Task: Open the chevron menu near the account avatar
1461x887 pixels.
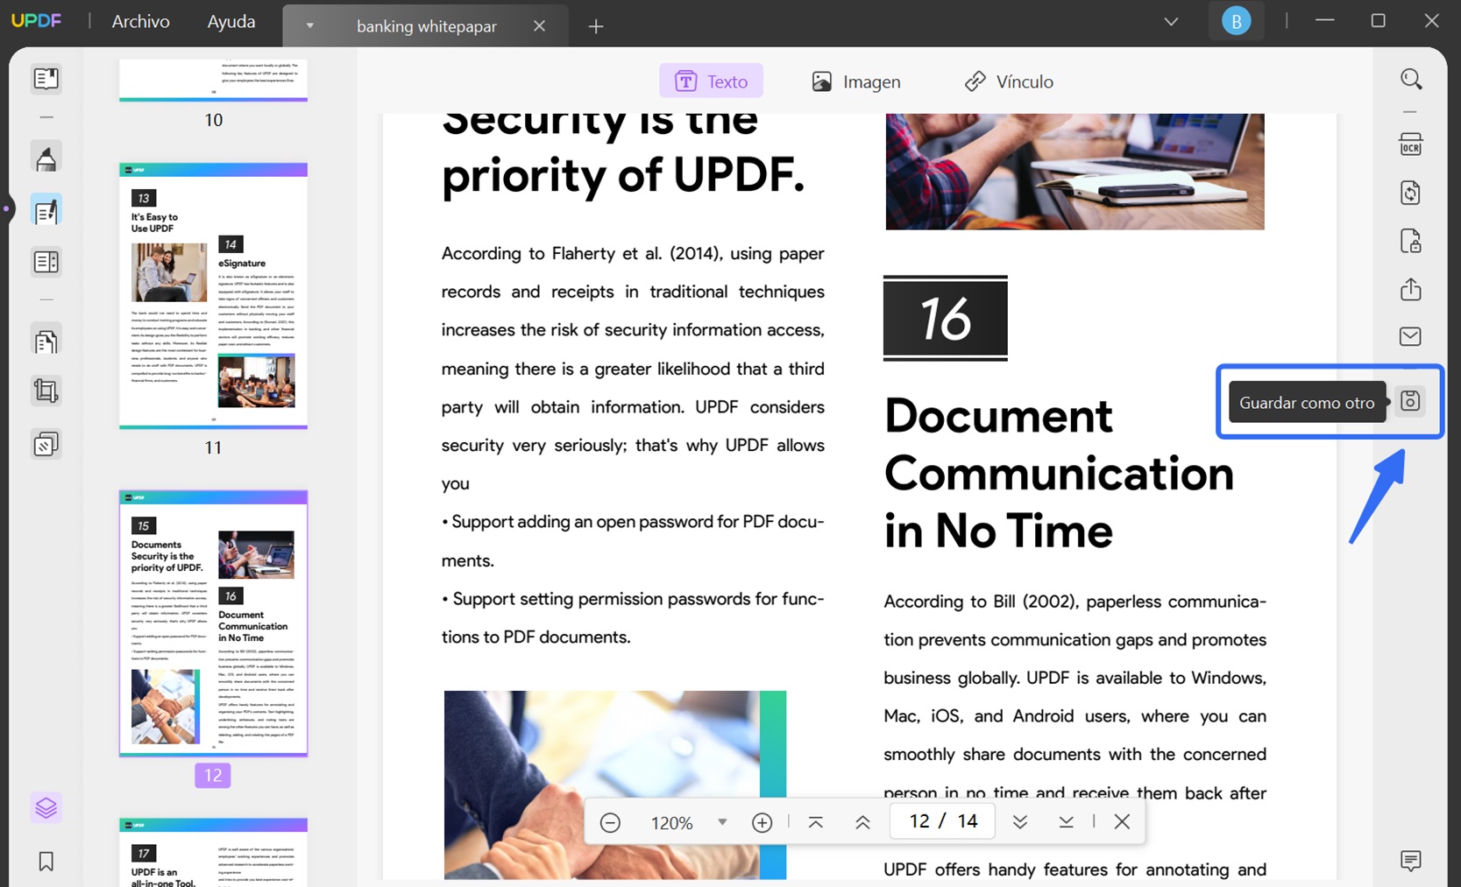Action: [1171, 21]
